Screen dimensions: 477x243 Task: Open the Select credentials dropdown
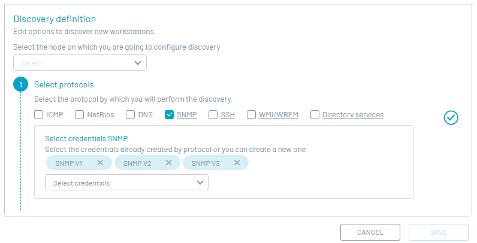click(126, 183)
